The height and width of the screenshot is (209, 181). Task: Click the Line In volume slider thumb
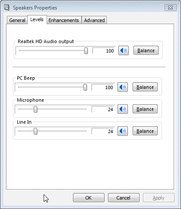[35, 131]
